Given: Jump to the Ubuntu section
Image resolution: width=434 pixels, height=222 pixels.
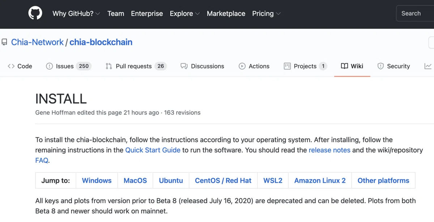Looking at the screenshot, I should [x=171, y=180].
